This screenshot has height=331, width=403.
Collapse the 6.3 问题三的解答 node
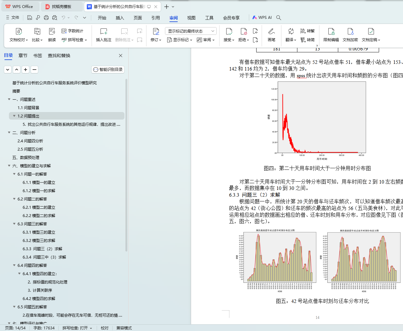point(14,224)
